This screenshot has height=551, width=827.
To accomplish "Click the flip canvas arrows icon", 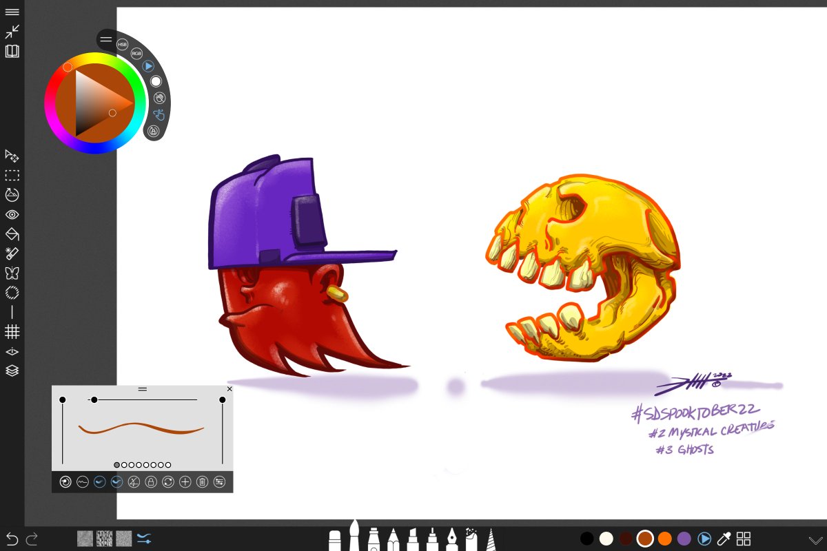I will coord(12,351).
